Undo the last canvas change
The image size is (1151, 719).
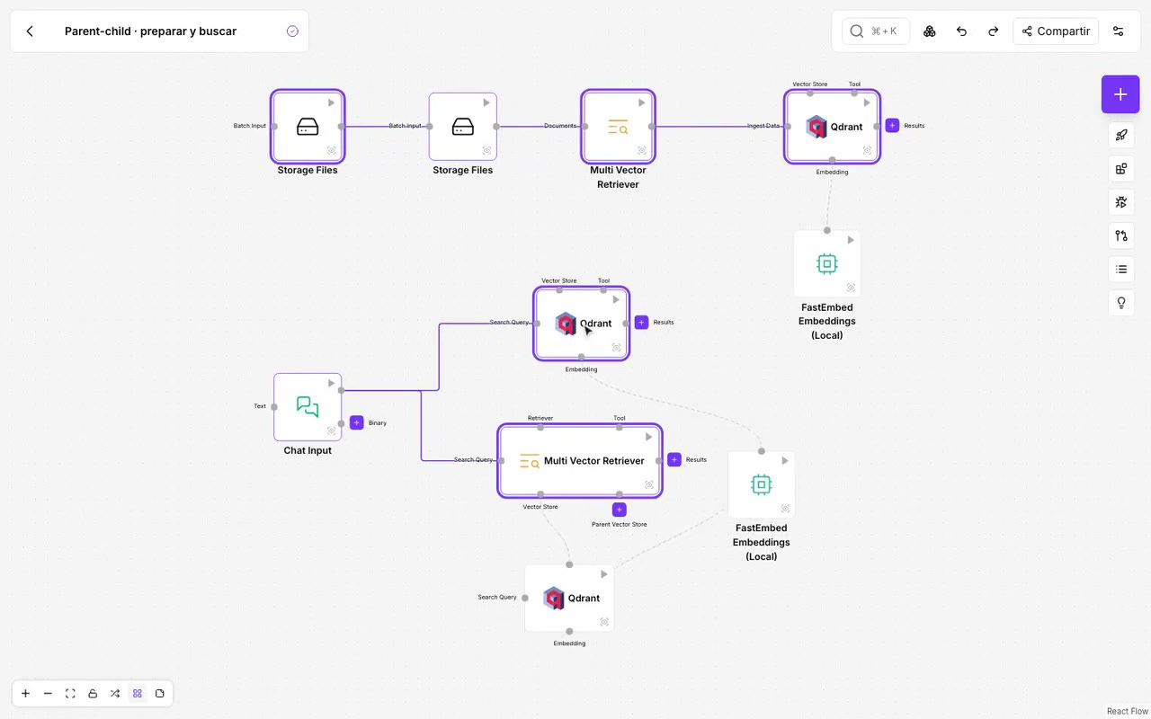pyautogui.click(x=961, y=31)
